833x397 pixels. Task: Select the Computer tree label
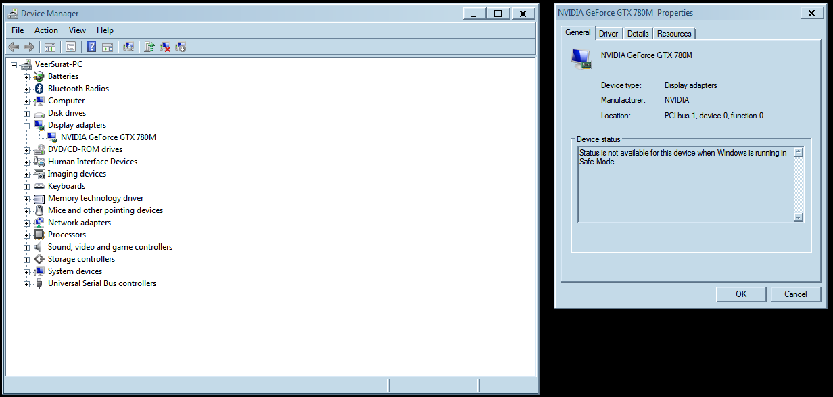pyautogui.click(x=66, y=101)
